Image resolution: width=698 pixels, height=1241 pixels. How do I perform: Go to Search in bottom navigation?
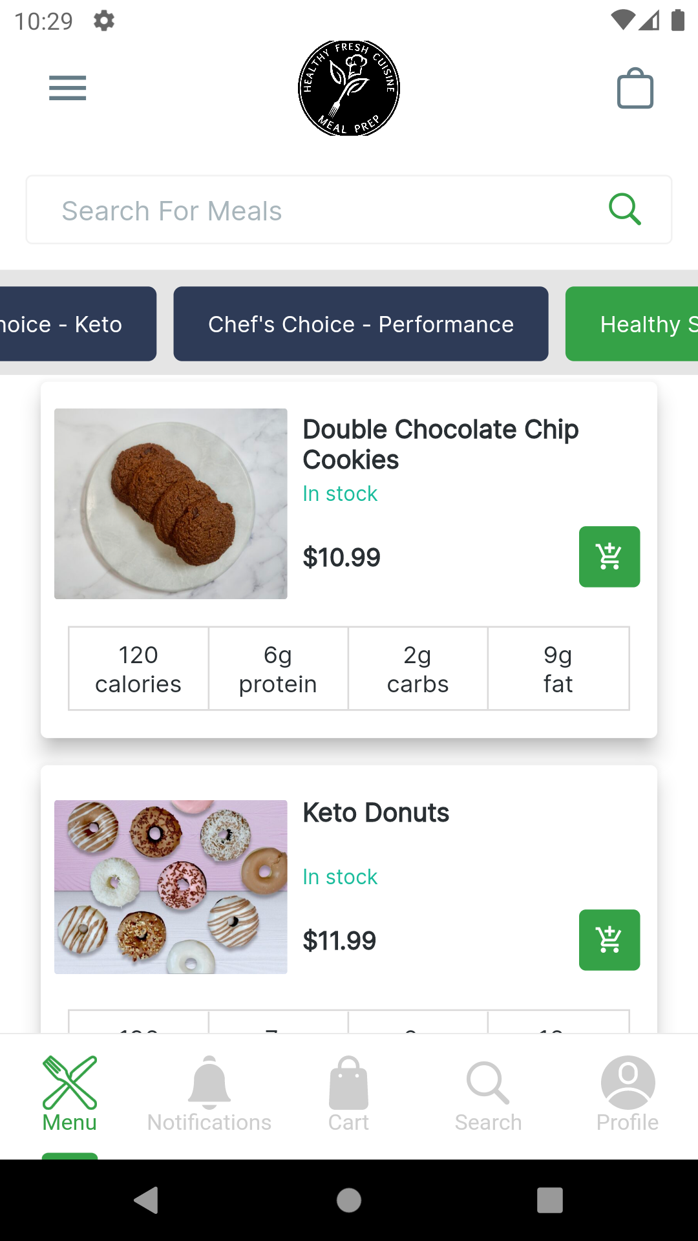488,1094
